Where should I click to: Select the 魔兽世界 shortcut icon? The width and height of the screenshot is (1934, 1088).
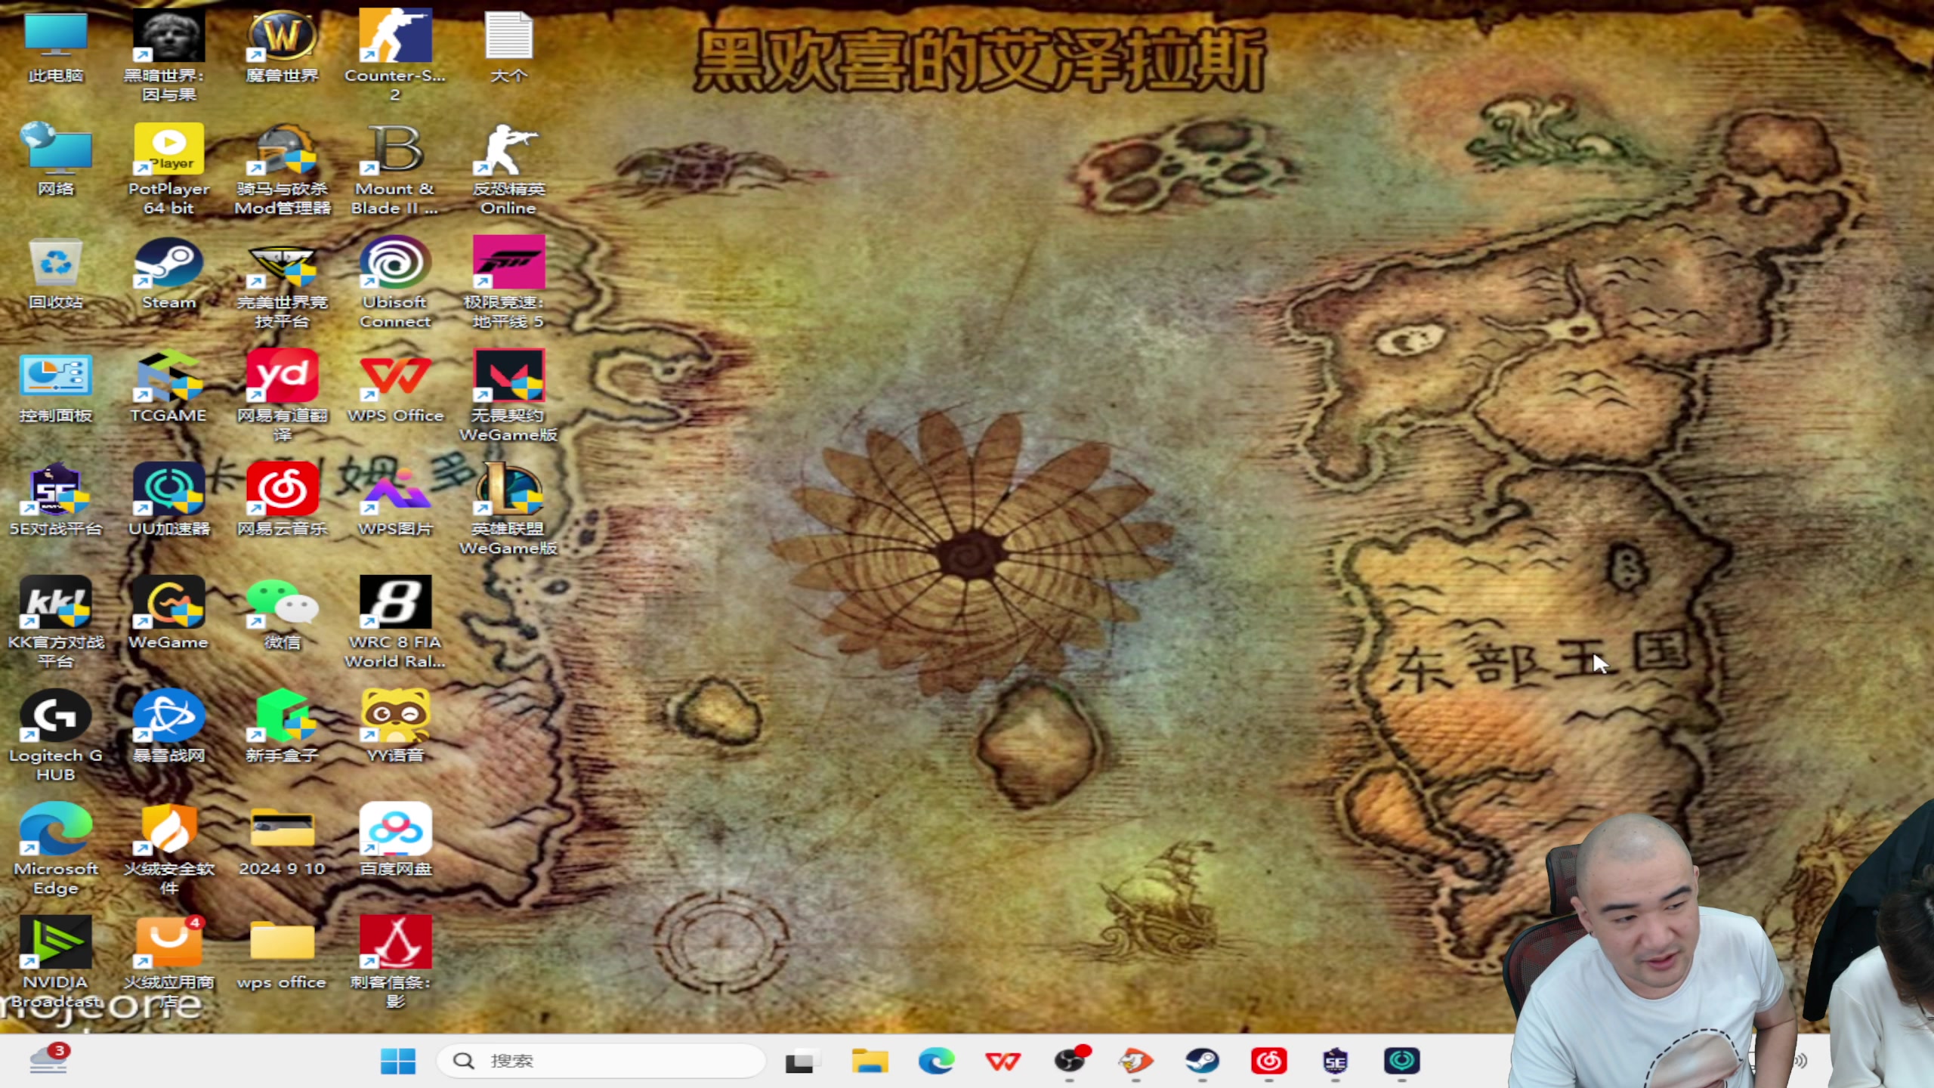click(x=282, y=47)
